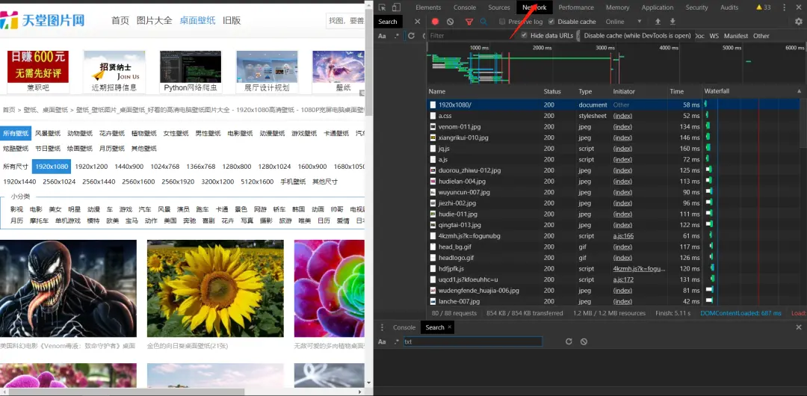Sort by the Waterfall column header arrow
The height and width of the screenshot is (396, 807).
[800, 91]
